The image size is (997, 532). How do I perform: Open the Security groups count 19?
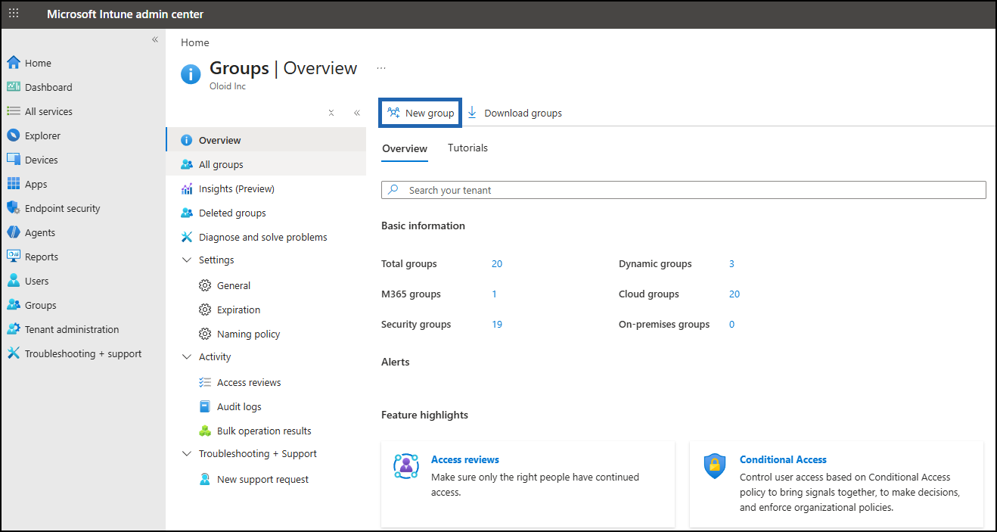497,324
